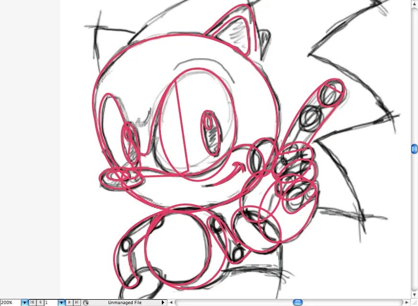Go to next artboard button

69,302
